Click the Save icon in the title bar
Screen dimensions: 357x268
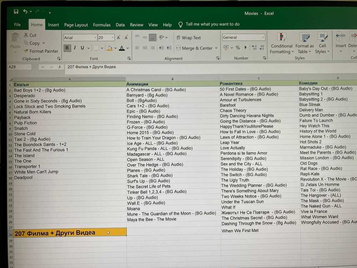16,11
